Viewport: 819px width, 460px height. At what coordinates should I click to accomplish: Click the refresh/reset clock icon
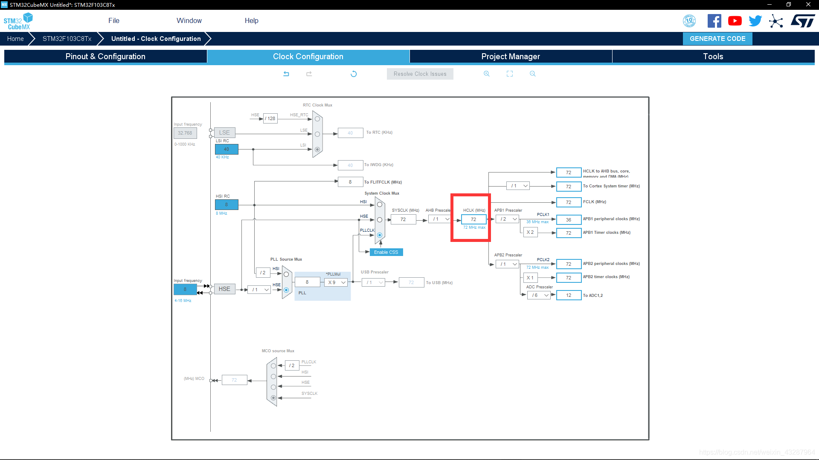click(354, 74)
